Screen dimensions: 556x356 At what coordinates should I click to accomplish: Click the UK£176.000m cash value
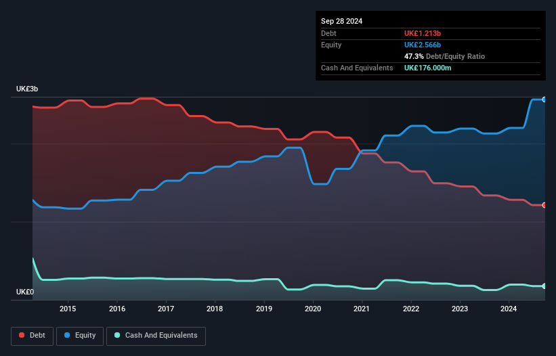428,68
